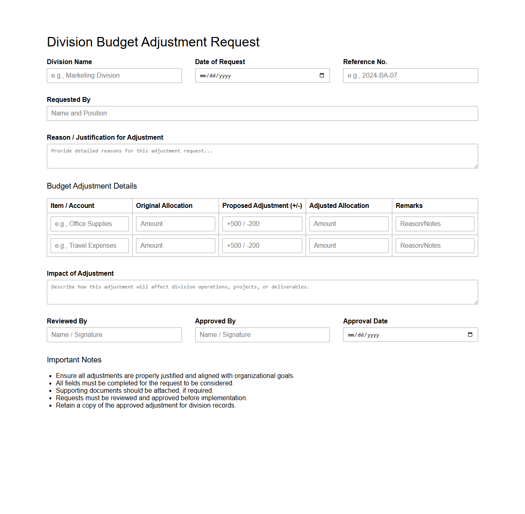This screenshot has width=525, height=514.
Task: Focus the Reference No. text field
Action: pos(410,76)
